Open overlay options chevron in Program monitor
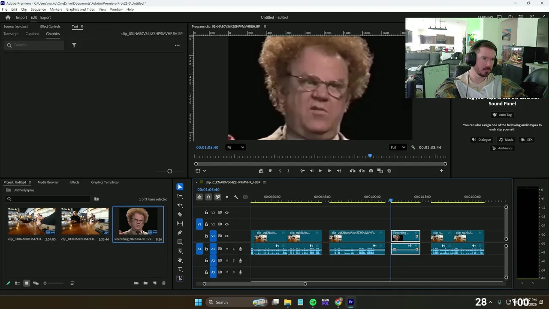The width and height of the screenshot is (549, 309). point(205,171)
